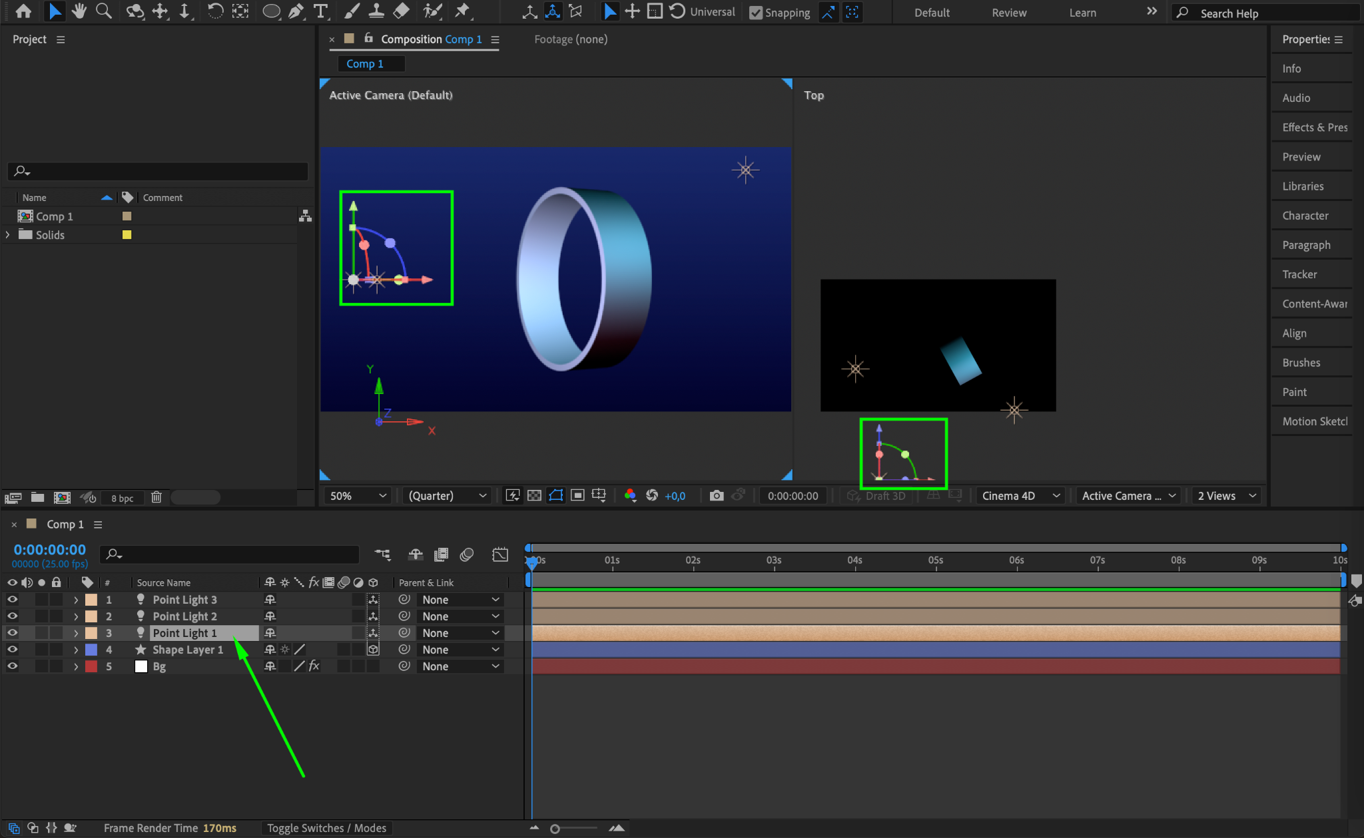Click the Take Snapshot camera icon
Screen dimensions: 1364x838
pos(716,495)
